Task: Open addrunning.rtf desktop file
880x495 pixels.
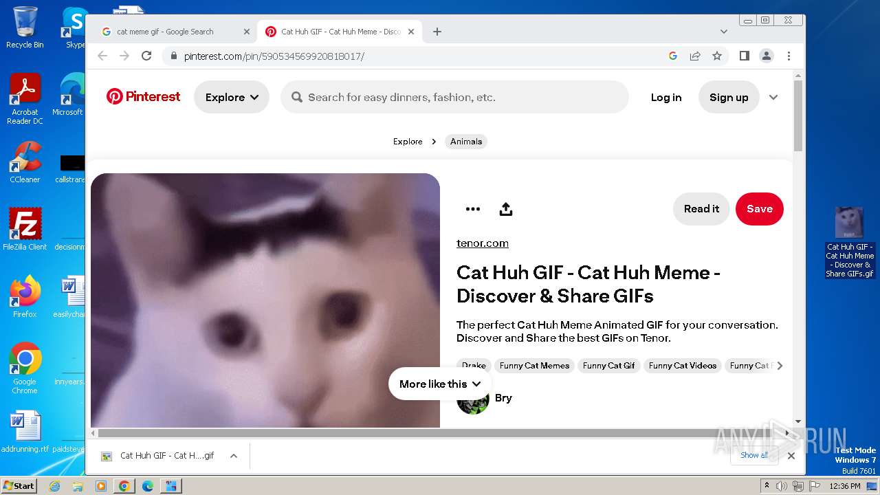Action: coord(25,432)
